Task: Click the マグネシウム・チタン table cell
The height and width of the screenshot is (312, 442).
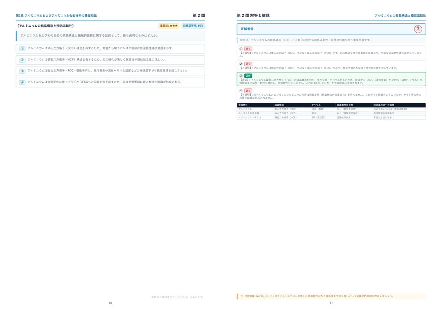Action: tap(249, 118)
